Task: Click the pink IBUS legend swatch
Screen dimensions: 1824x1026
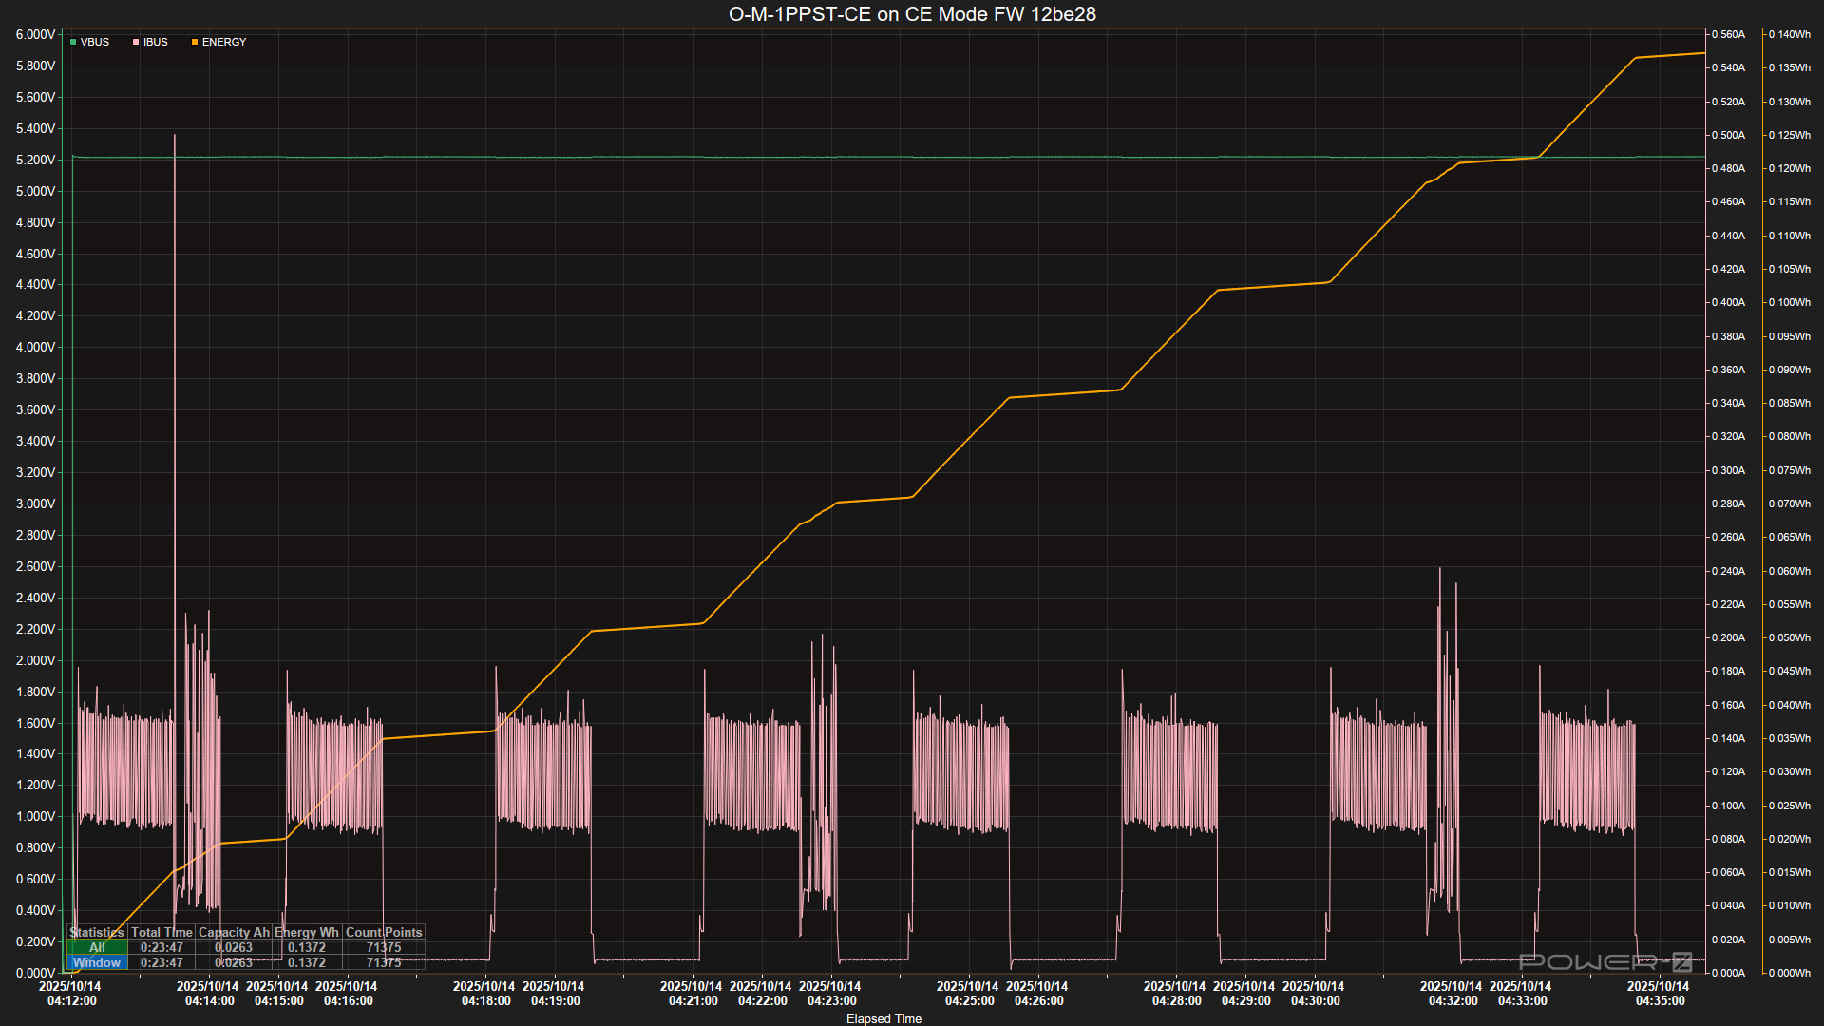Action: (x=136, y=43)
